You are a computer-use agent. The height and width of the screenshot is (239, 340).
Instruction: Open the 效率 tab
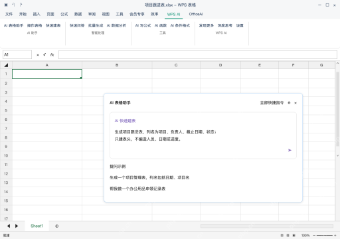coord(154,14)
